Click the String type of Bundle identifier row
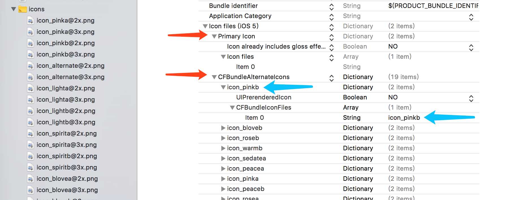The height and width of the screenshot is (200, 532). point(352,6)
